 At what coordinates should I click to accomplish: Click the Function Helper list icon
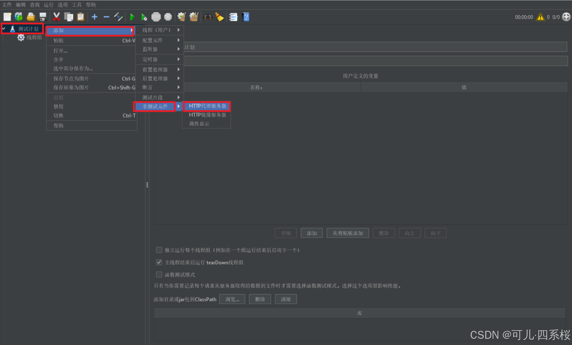click(x=233, y=17)
